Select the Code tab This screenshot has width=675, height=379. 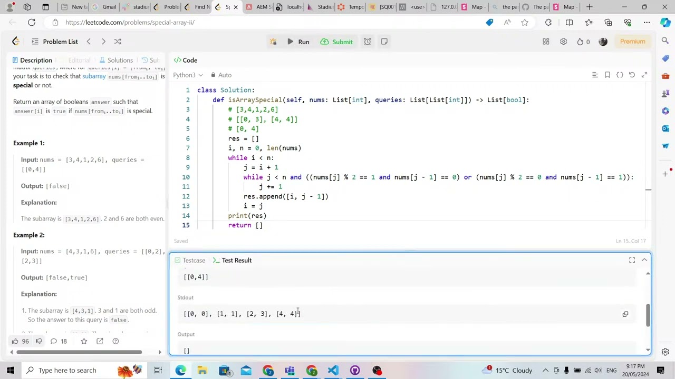(186, 60)
